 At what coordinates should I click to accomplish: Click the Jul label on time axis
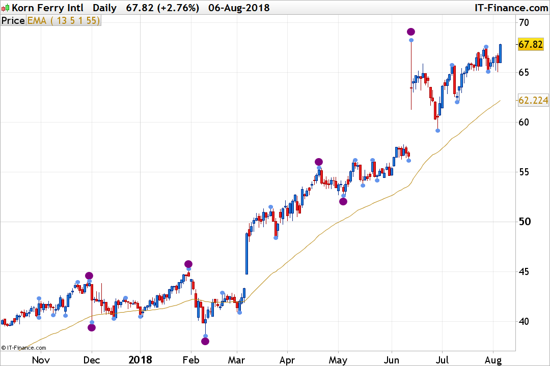pyautogui.click(x=442, y=360)
